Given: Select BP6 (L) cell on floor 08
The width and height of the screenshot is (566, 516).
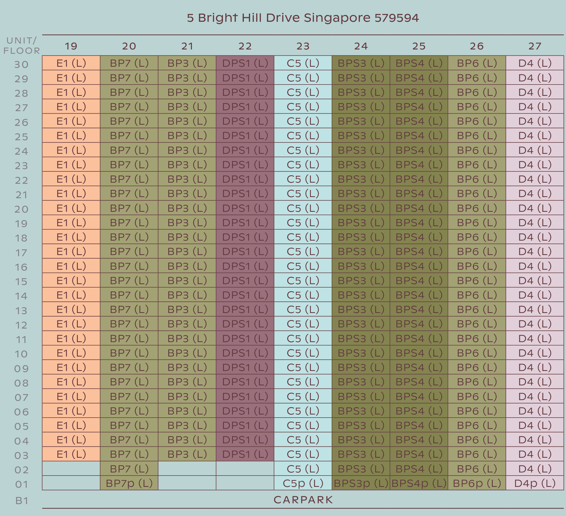Looking at the screenshot, I should pyautogui.click(x=477, y=381).
